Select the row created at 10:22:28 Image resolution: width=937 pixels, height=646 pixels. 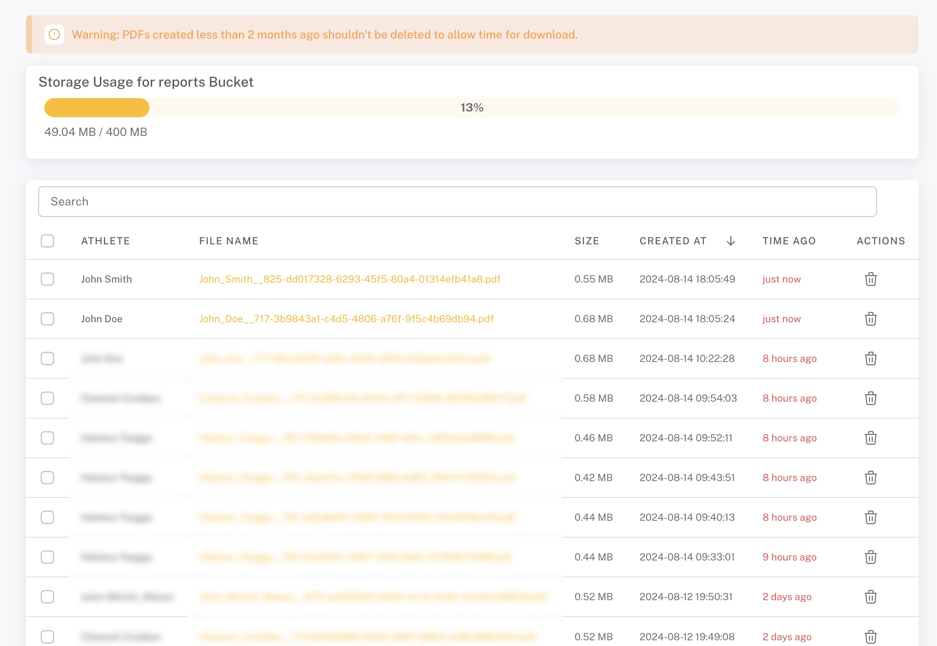(x=47, y=358)
